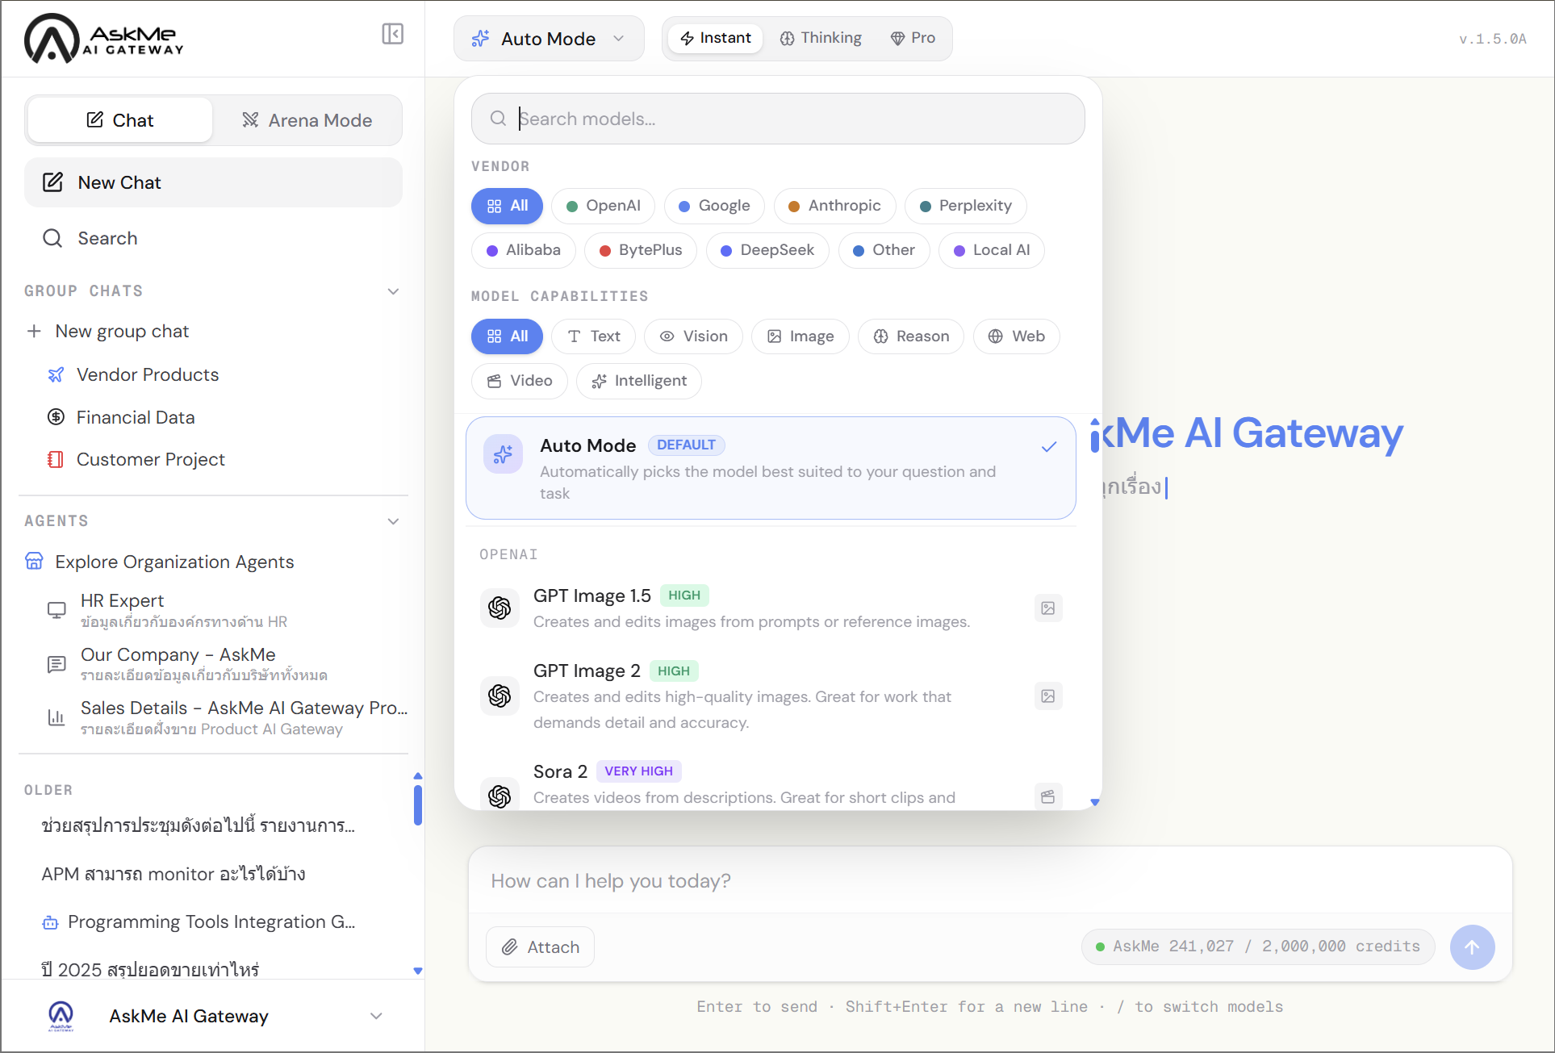Viewport: 1555px width, 1053px height.
Task: Click the AskMe credits usage indicator
Action: [x=1258, y=946]
